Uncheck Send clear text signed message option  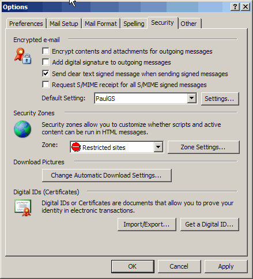[46, 74]
